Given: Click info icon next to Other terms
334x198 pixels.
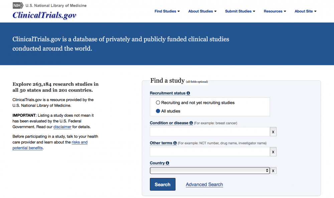Looking at the screenshot, I should click(175, 143).
